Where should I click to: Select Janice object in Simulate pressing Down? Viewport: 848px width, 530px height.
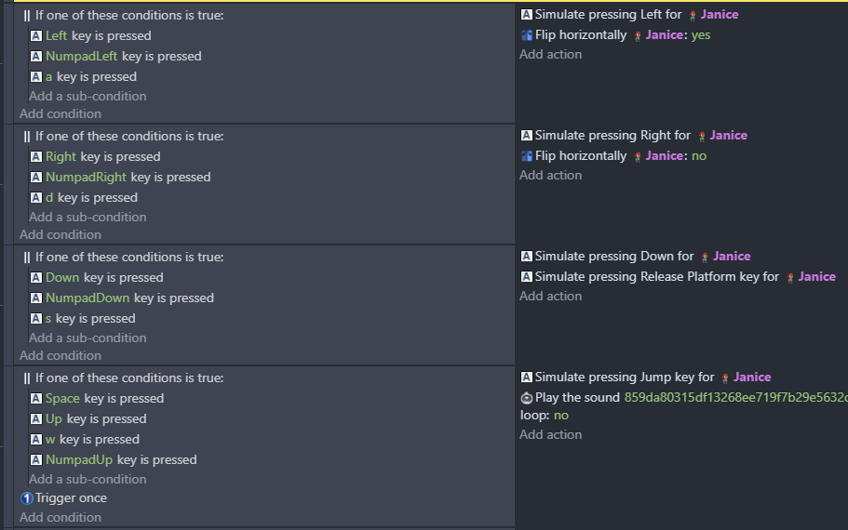tap(732, 257)
